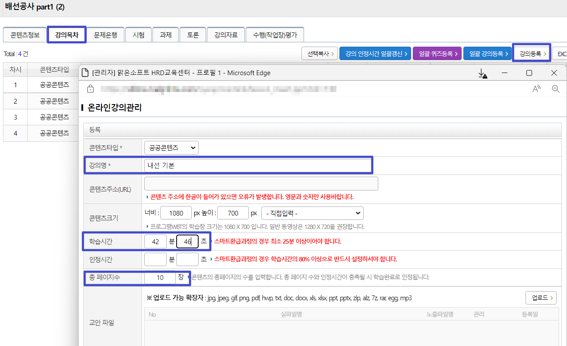Maximize the Edge popup window
567x346 pixels.
529,73
